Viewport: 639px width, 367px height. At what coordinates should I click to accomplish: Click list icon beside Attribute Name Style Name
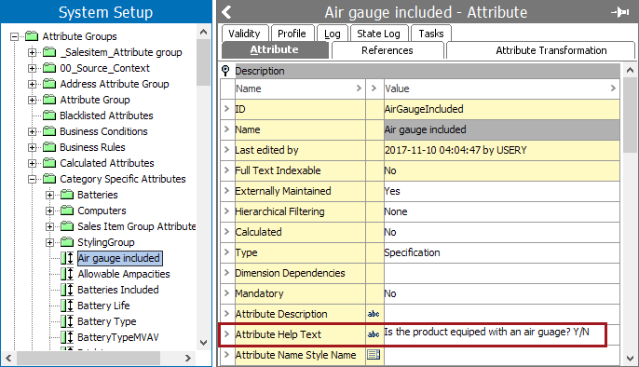(x=374, y=355)
